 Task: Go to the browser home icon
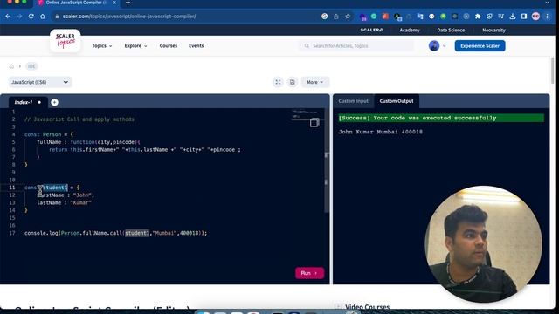pyautogui.click(x=43, y=17)
